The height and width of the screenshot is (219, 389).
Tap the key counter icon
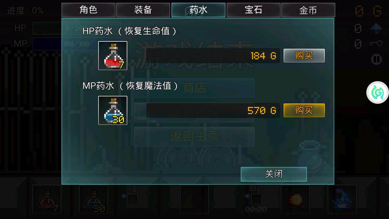coord(376,44)
